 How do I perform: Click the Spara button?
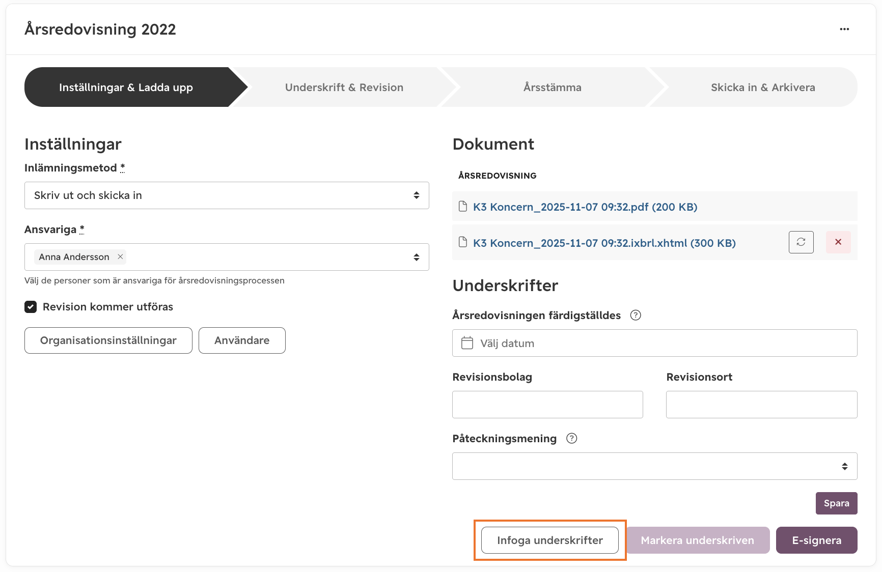click(x=837, y=503)
